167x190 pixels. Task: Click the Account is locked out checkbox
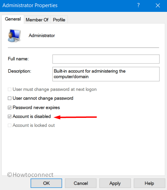(x=10, y=125)
